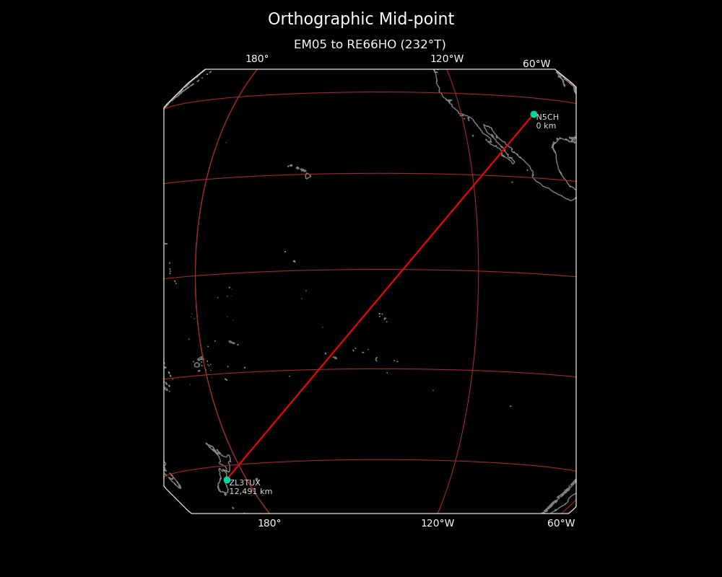Click the Hawaii Big Island outline
This screenshot has height=577, width=722.
(308, 176)
